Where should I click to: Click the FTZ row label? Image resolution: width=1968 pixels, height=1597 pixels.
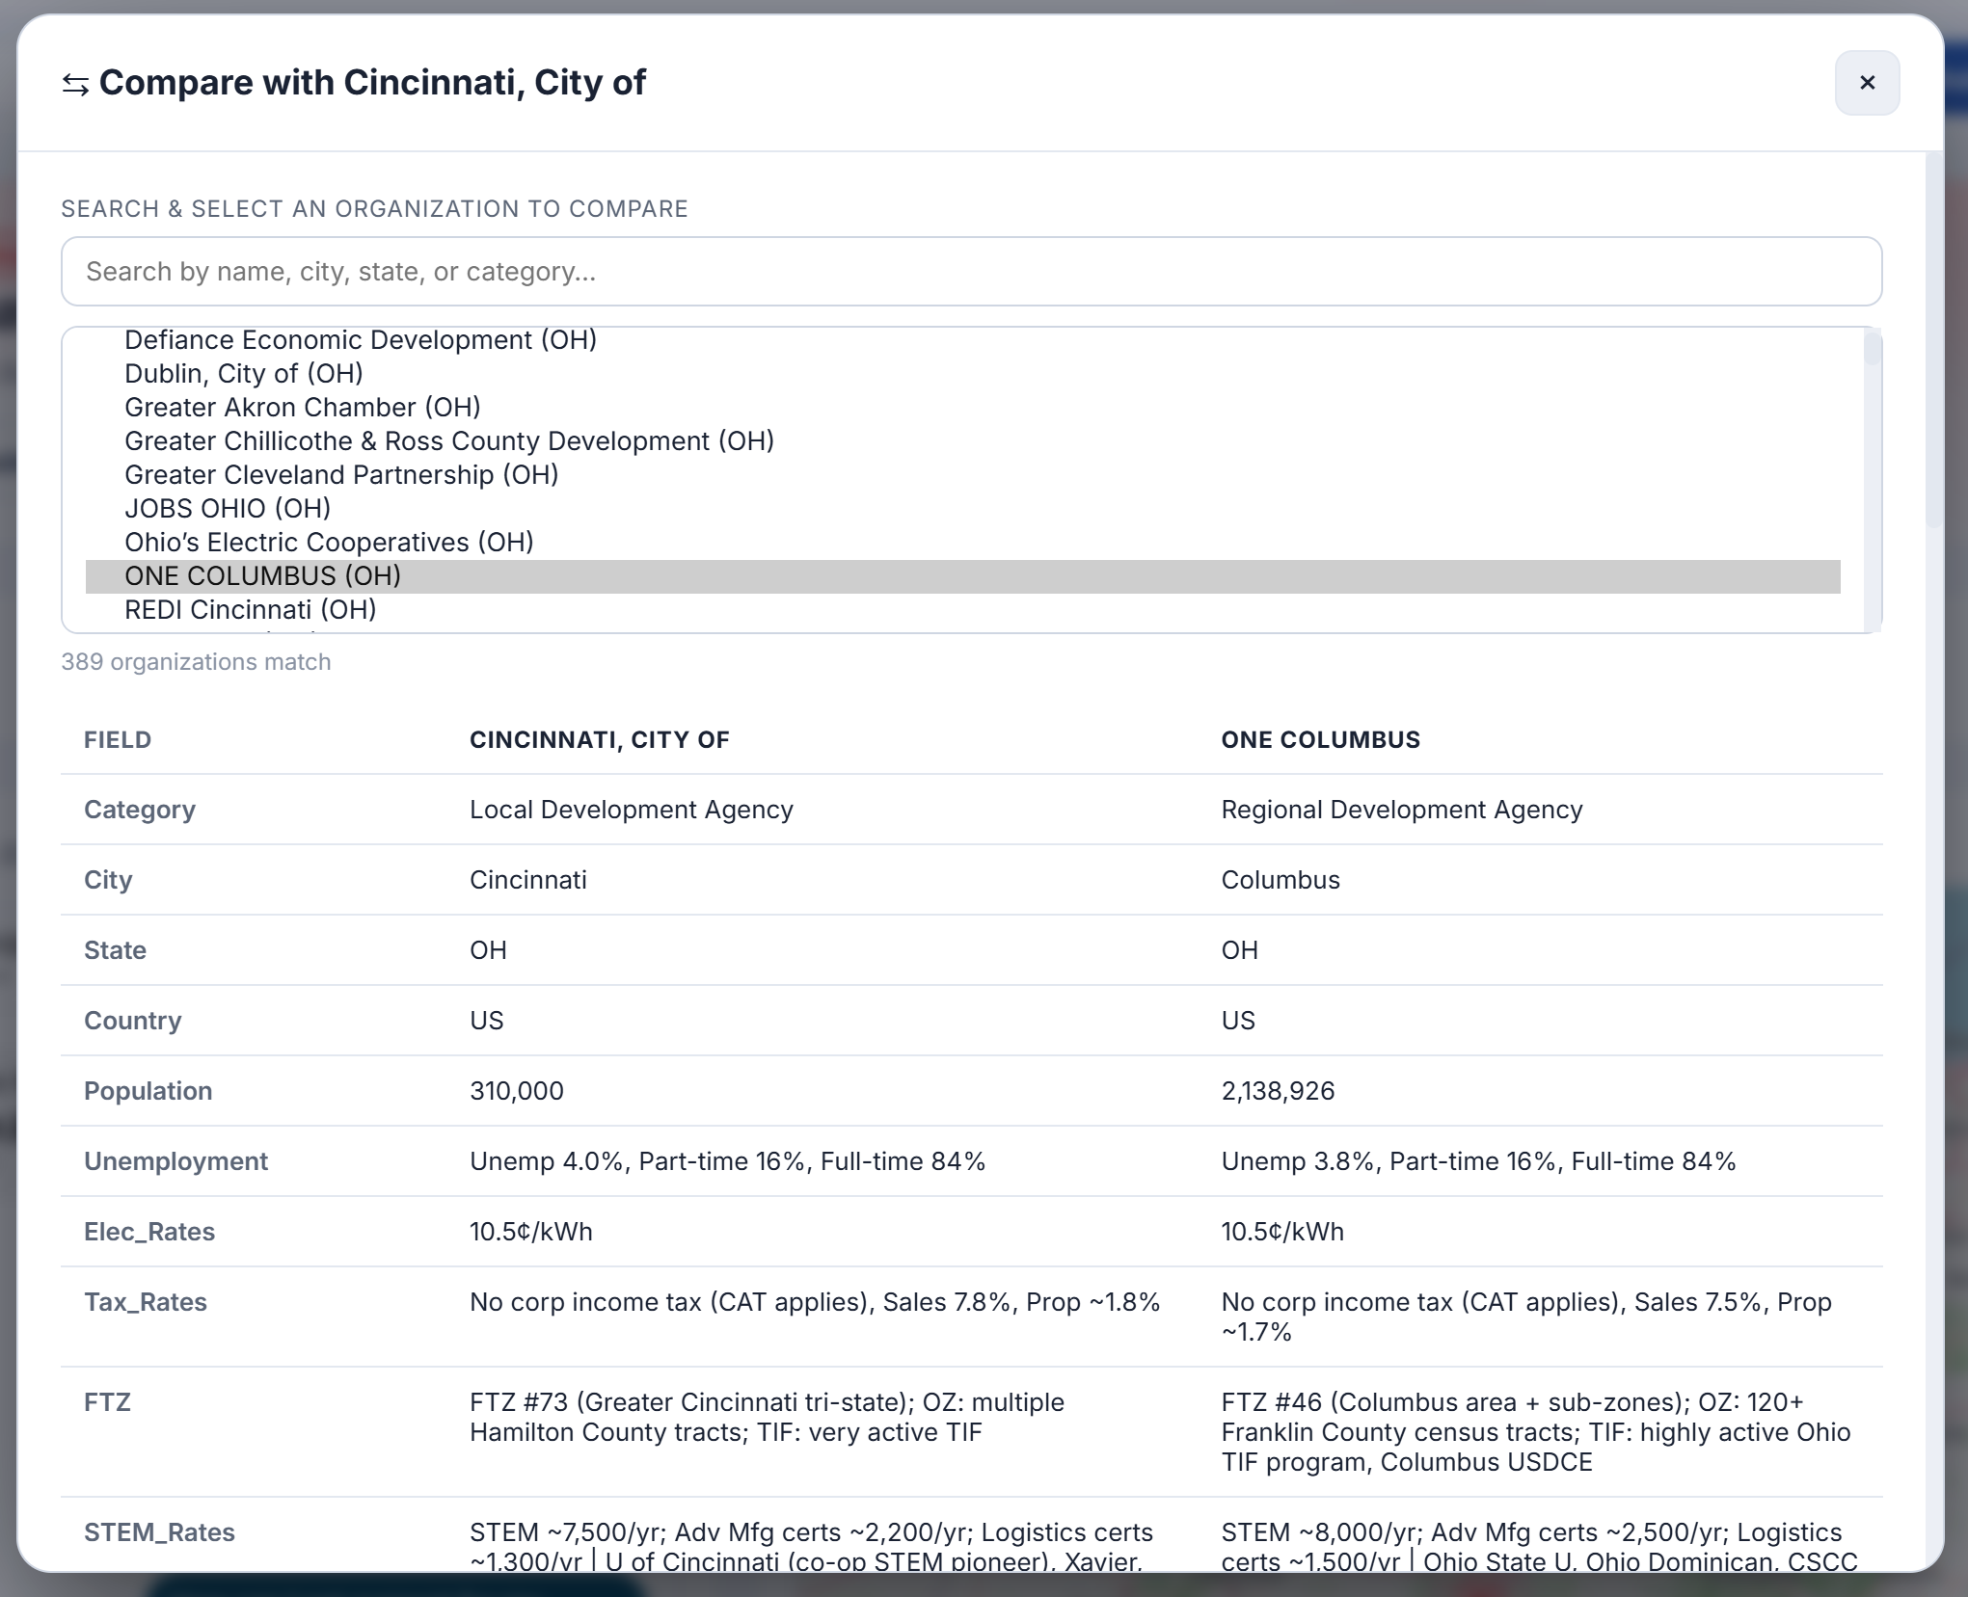(107, 1402)
